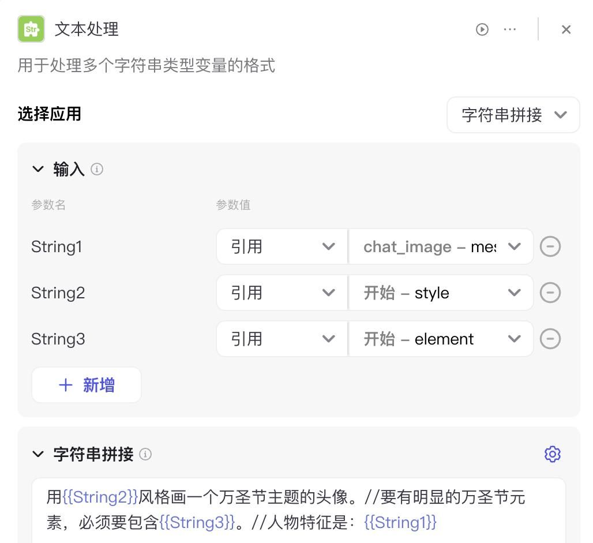Click the info icon beside 字符串拼接

[x=145, y=454]
